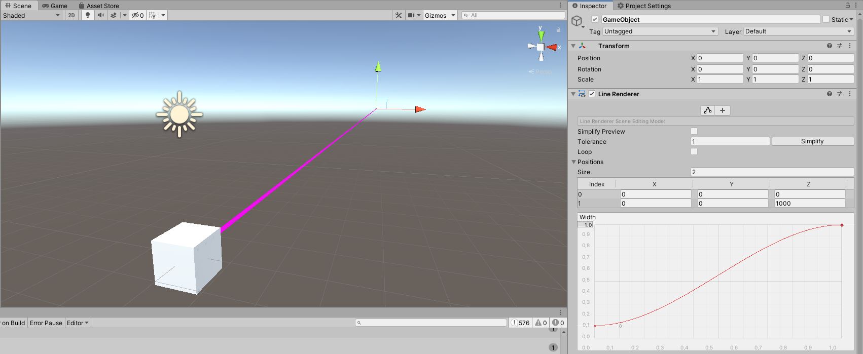Click the tangent handle near the curve start
This screenshot has height=354, width=863.
pyautogui.click(x=620, y=326)
